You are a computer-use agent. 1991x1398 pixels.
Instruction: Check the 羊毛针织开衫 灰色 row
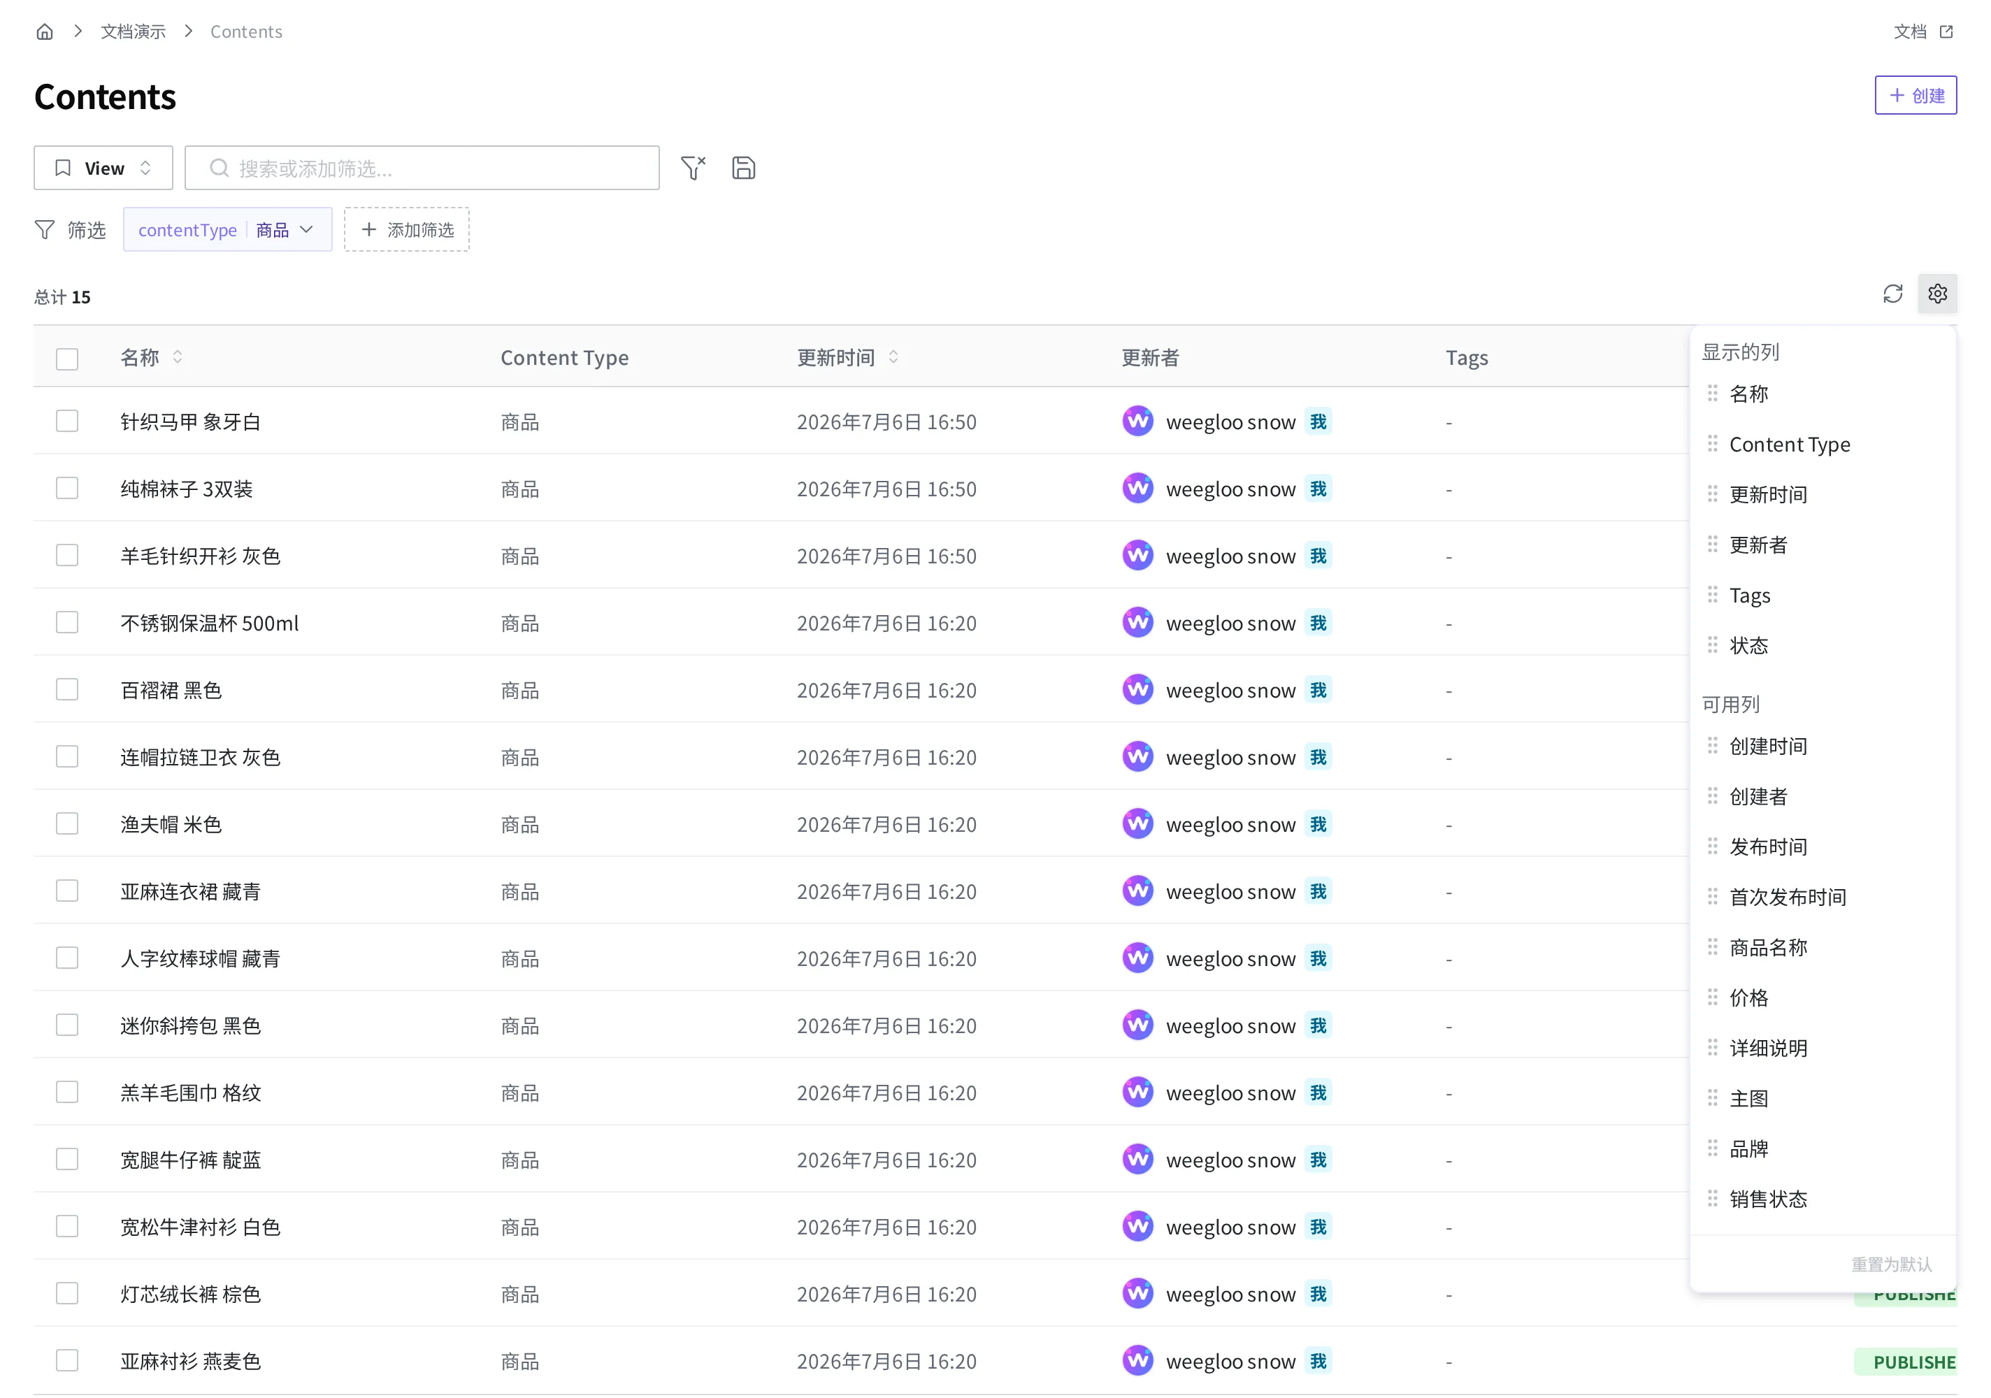pyautogui.click(x=67, y=555)
